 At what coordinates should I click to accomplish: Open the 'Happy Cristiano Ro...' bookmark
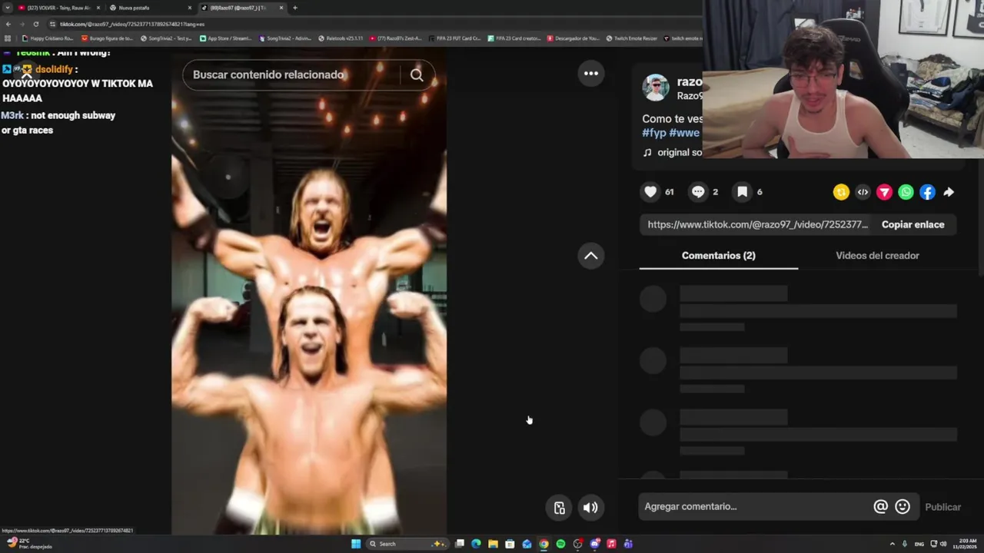[x=48, y=38]
